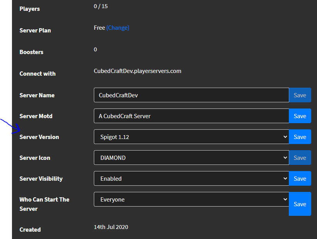Click the Server Visibility dropdown arrow
Viewport: 317px width, 239px height.
[x=285, y=178]
